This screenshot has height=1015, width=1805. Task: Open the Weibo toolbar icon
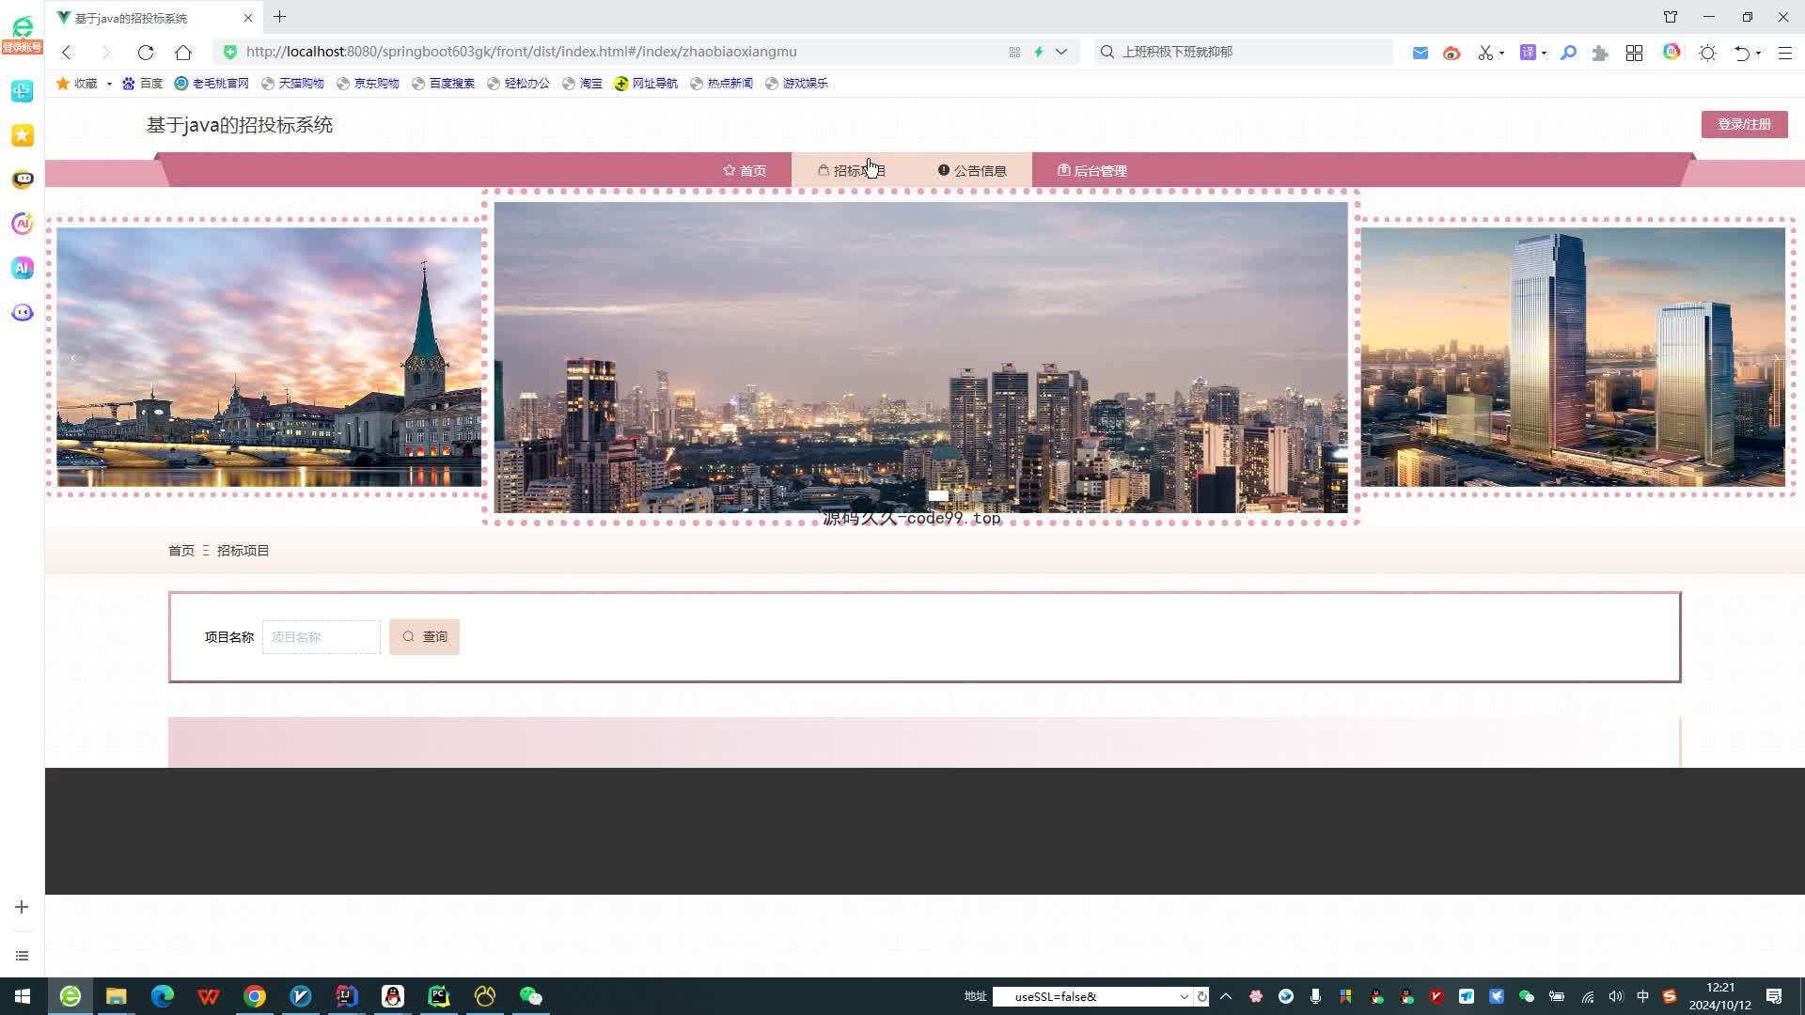tap(1452, 53)
